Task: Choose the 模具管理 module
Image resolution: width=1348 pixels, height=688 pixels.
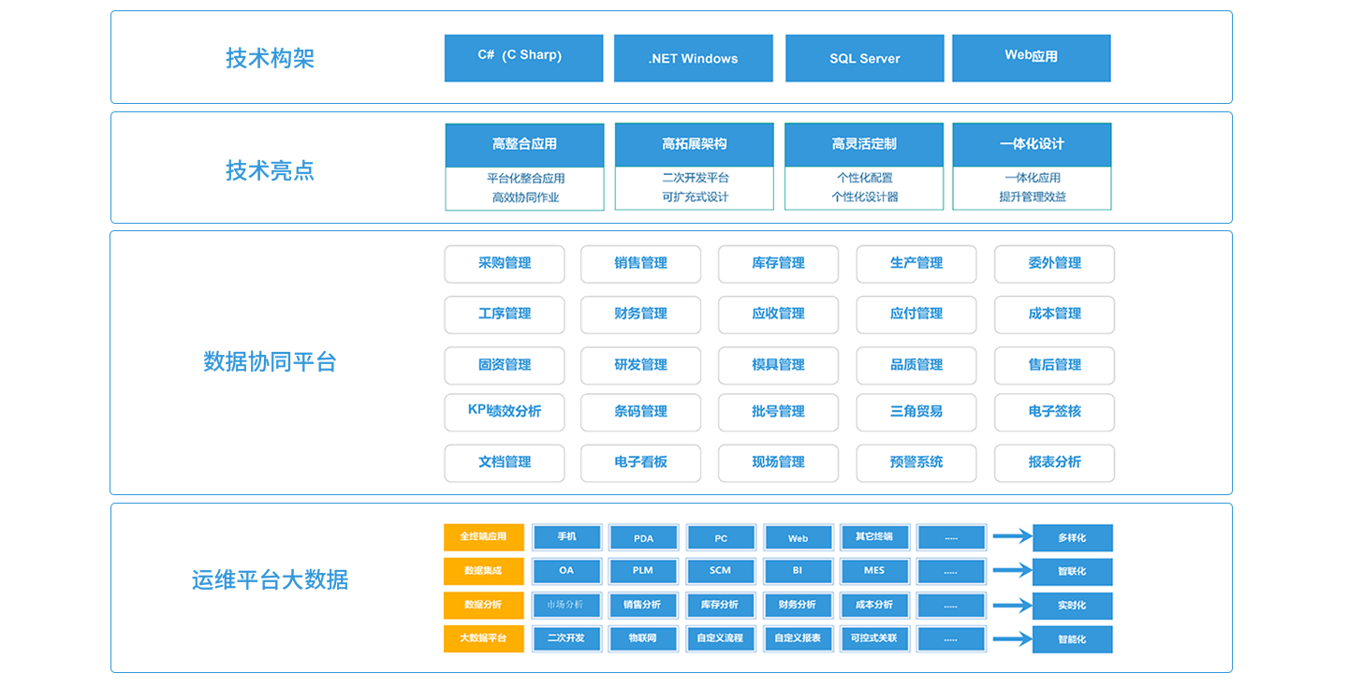Action: point(778,365)
